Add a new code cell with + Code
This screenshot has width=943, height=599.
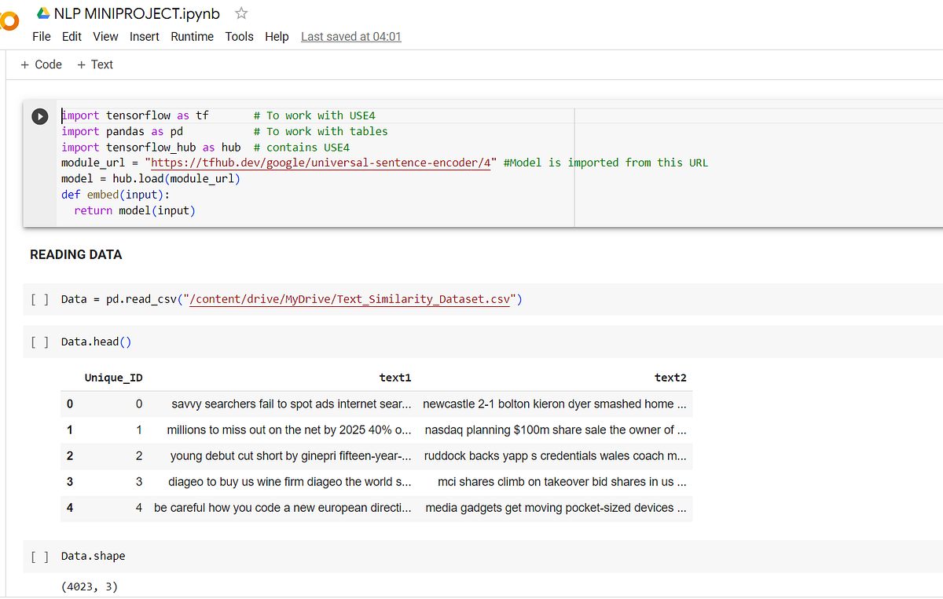[x=41, y=64]
